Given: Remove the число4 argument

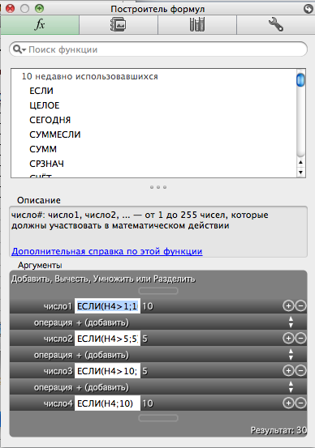Looking at the screenshot, I should (x=300, y=403).
